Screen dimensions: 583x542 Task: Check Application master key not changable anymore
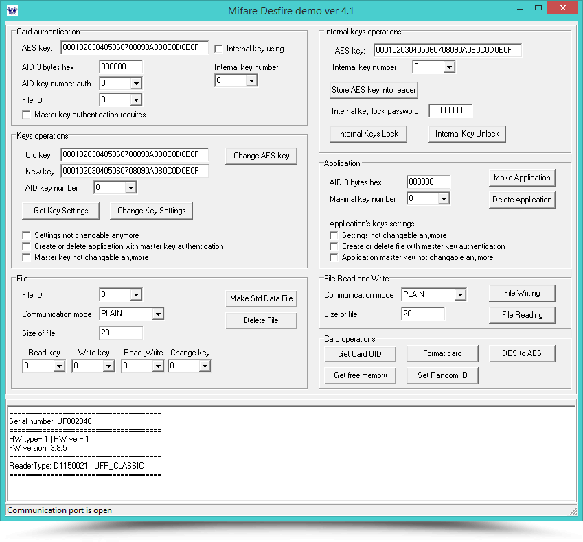pos(334,257)
